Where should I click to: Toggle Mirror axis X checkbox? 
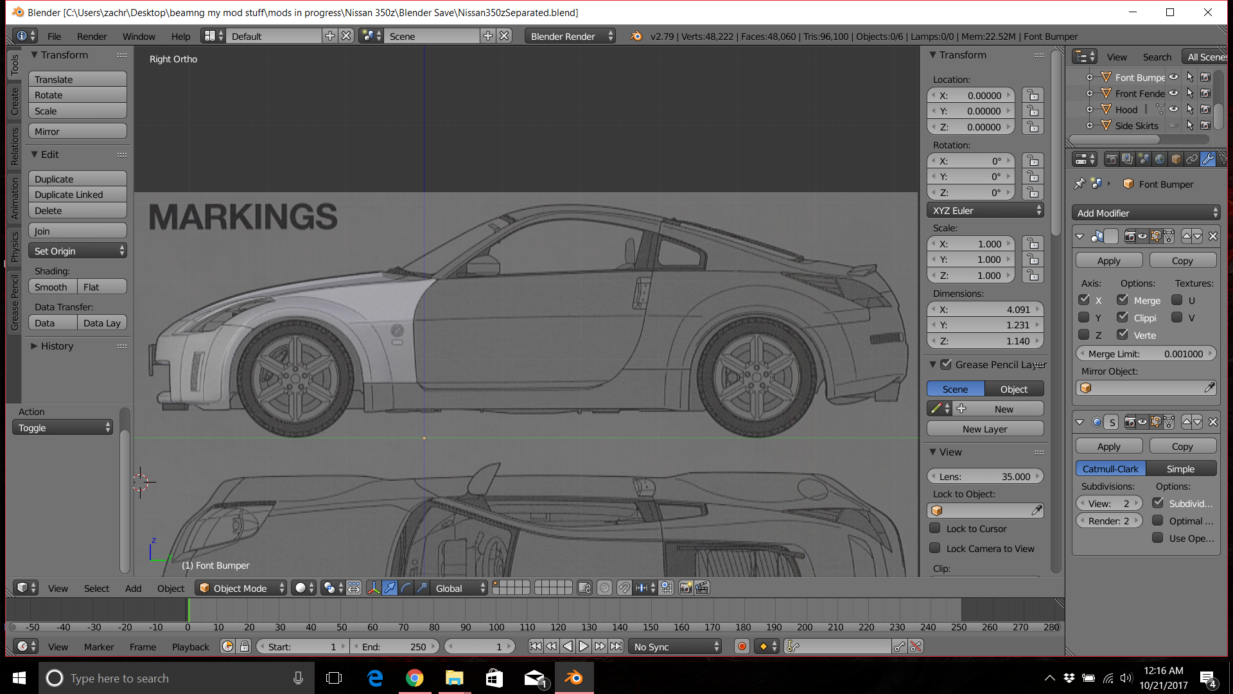click(1084, 299)
